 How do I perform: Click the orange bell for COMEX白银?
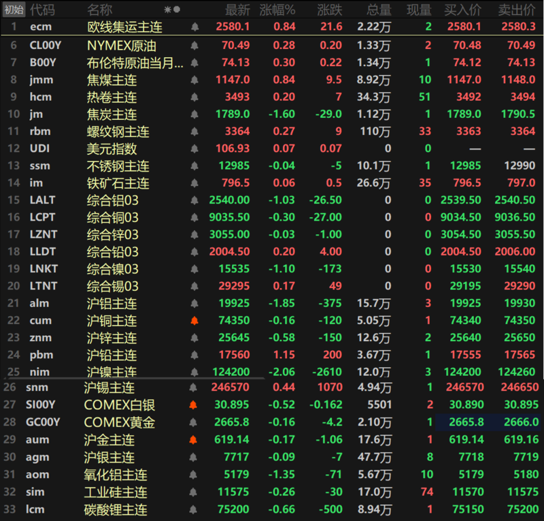[x=193, y=405]
